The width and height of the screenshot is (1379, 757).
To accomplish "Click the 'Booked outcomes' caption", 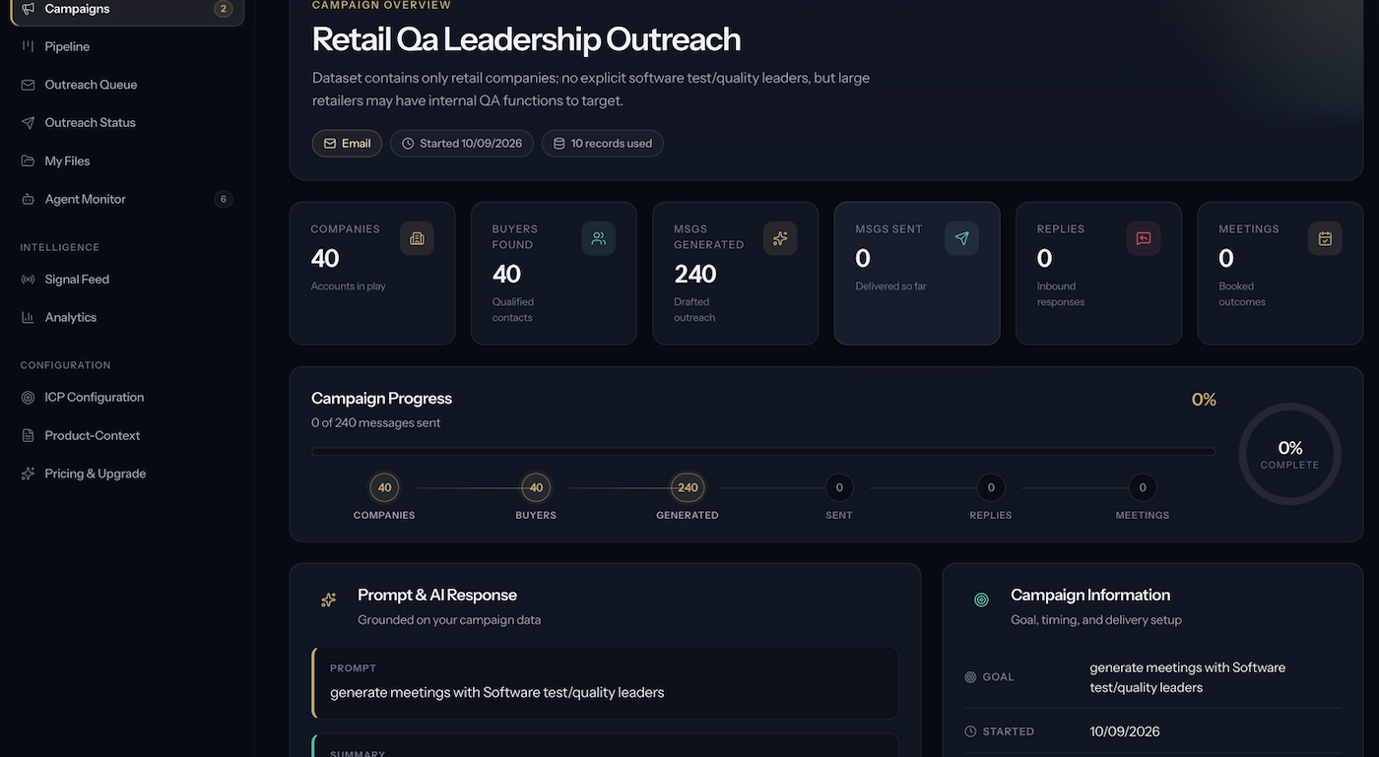I will [x=1242, y=294].
